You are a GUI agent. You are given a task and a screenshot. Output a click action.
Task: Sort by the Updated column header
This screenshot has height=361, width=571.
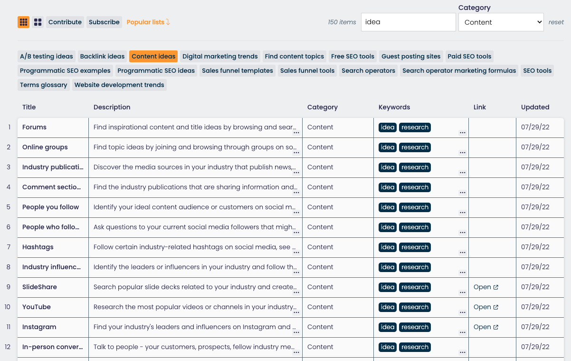(535, 107)
